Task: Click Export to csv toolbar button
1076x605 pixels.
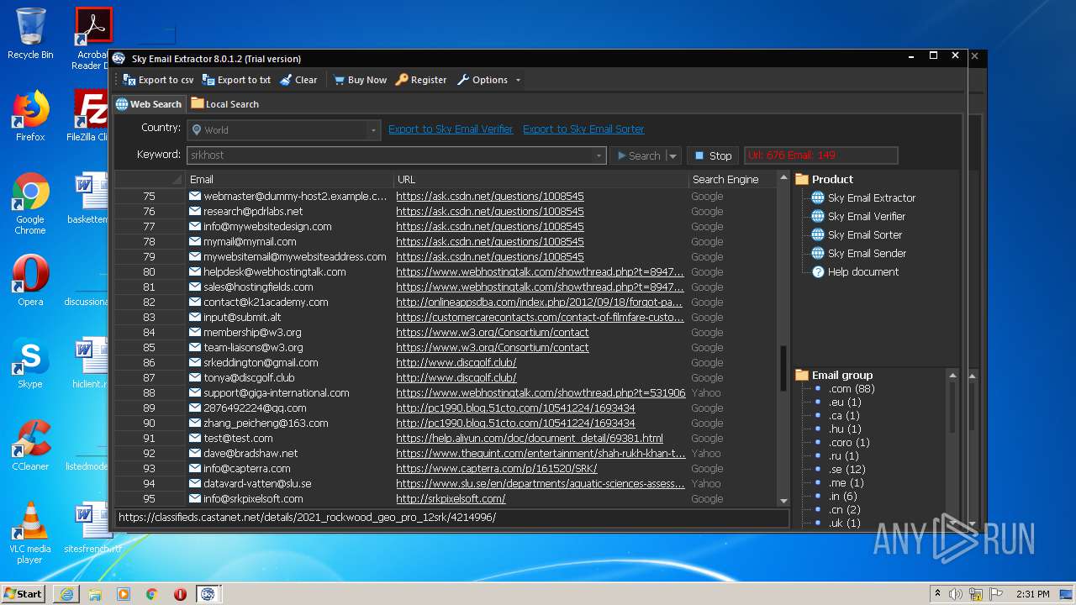Action: (158, 80)
